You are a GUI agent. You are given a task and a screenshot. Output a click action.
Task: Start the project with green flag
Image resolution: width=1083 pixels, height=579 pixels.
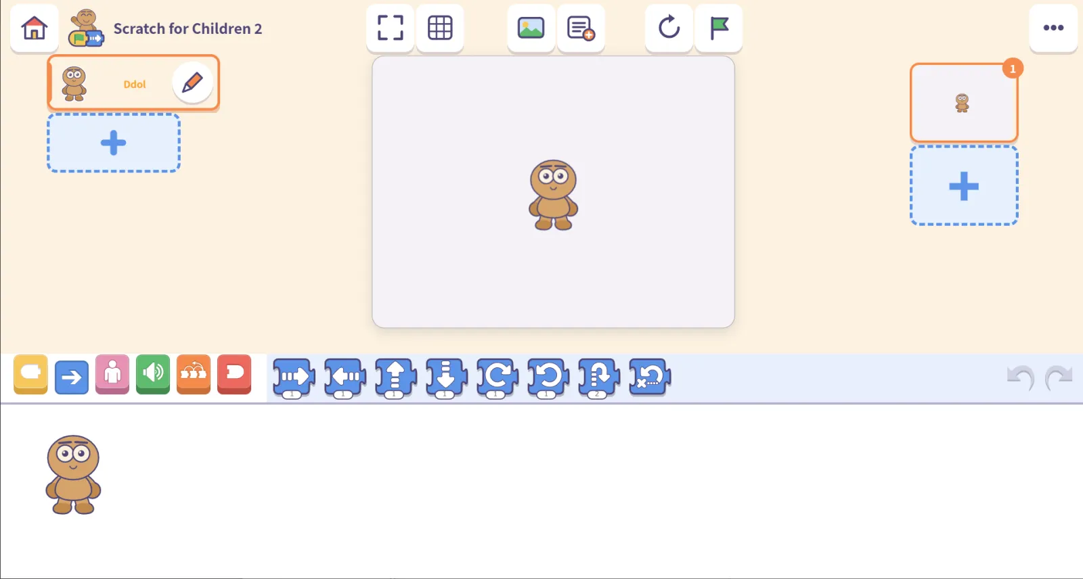[719, 28]
